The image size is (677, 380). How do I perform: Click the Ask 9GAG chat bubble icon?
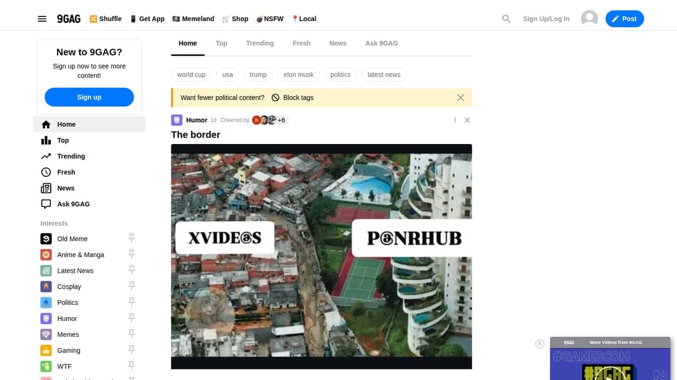coord(46,204)
